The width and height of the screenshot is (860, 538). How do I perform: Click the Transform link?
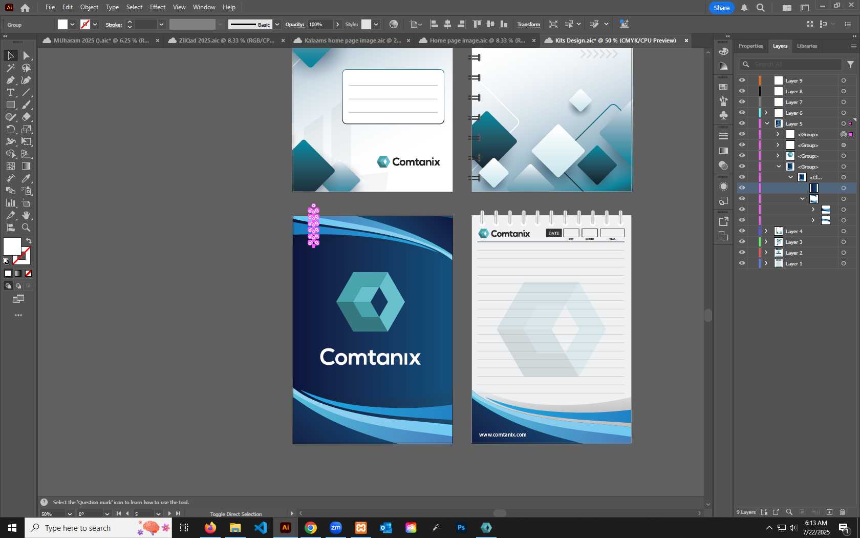[528, 24]
